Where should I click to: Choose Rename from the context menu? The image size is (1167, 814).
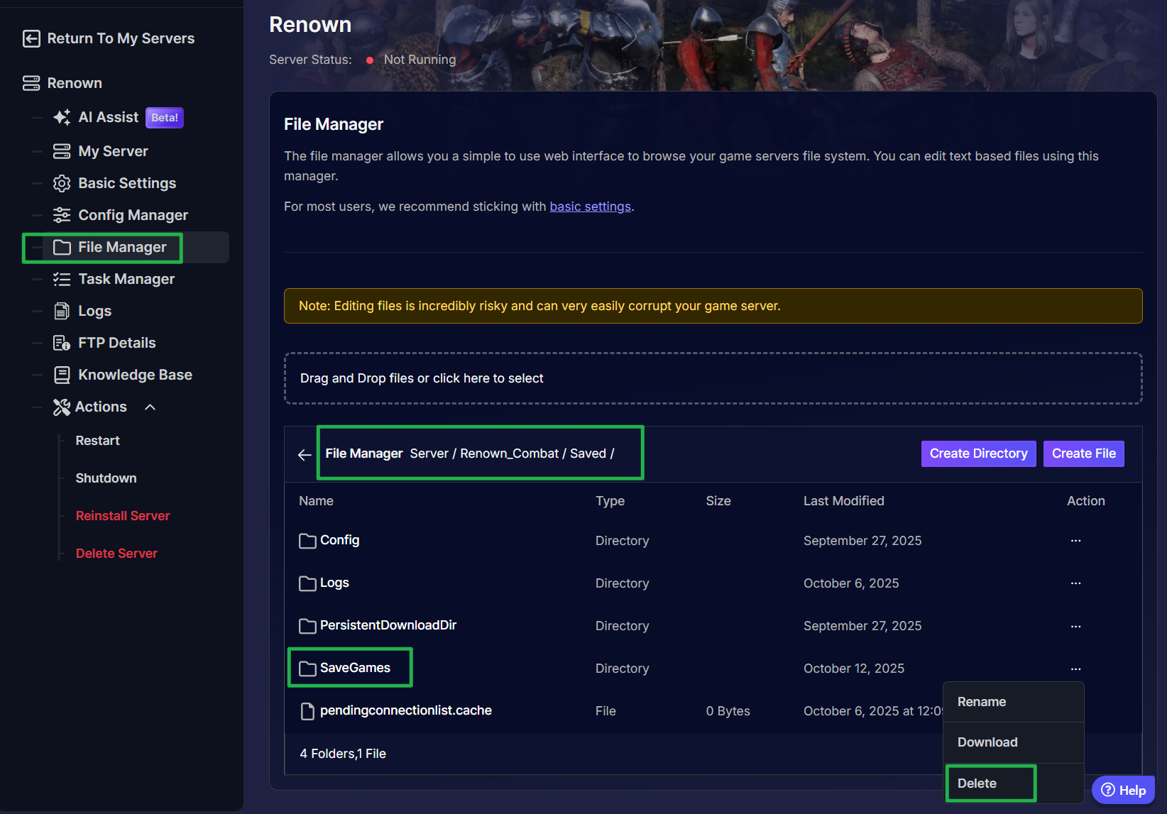point(981,702)
